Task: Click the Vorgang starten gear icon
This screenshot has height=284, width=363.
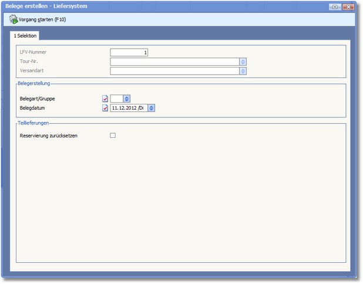Action: 14,19
